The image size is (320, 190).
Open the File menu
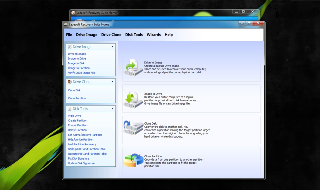tap(69, 35)
